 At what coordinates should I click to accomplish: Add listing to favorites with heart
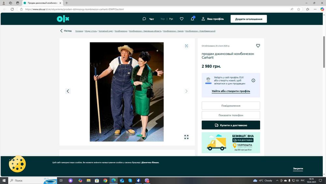coord(258,46)
